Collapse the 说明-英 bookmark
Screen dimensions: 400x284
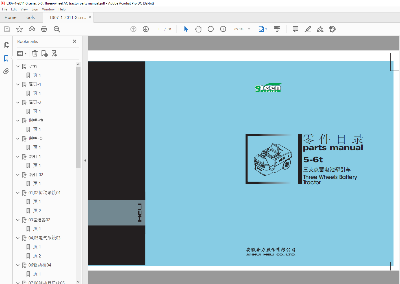[x=18, y=139]
